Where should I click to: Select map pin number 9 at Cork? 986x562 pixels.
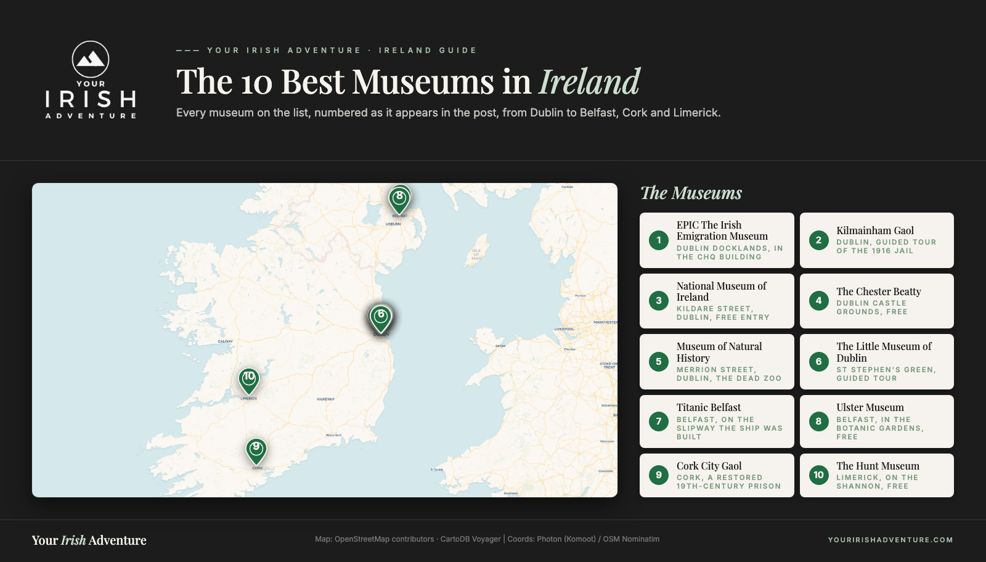point(256,452)
